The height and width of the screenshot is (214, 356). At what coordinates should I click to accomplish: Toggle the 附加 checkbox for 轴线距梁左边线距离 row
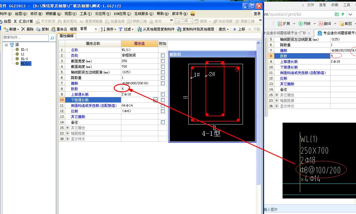163,72
